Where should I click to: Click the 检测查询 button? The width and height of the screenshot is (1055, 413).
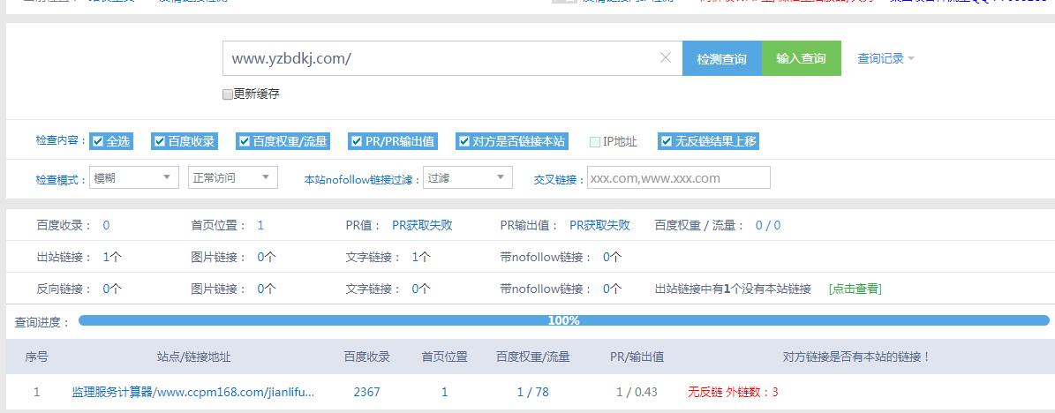[x=721, y=59]
